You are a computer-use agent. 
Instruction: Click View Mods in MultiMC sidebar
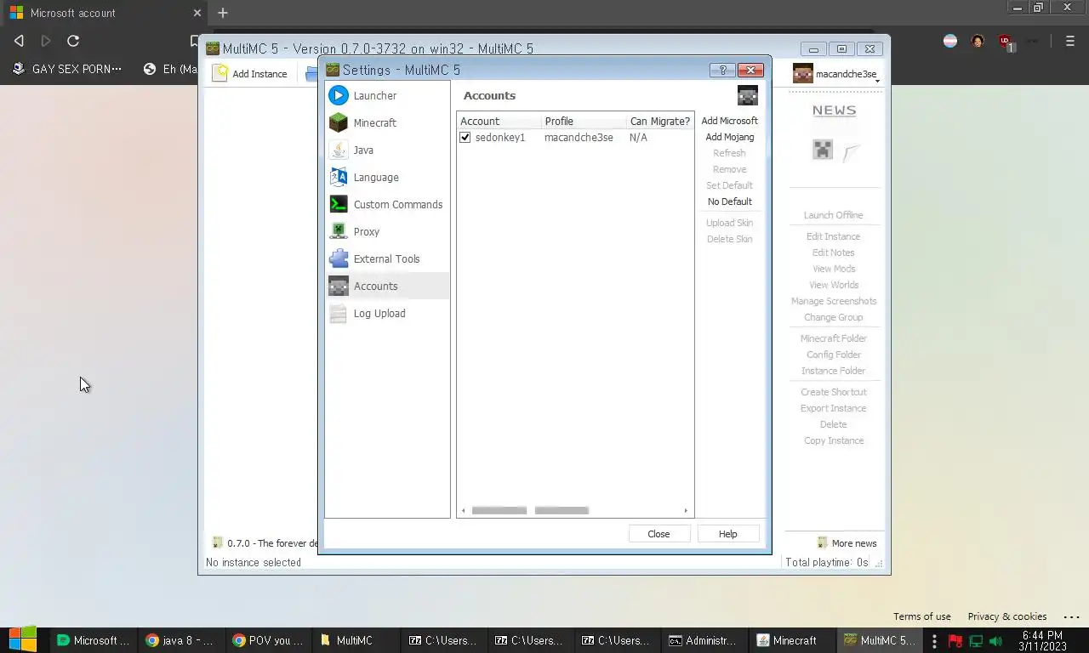833,269
